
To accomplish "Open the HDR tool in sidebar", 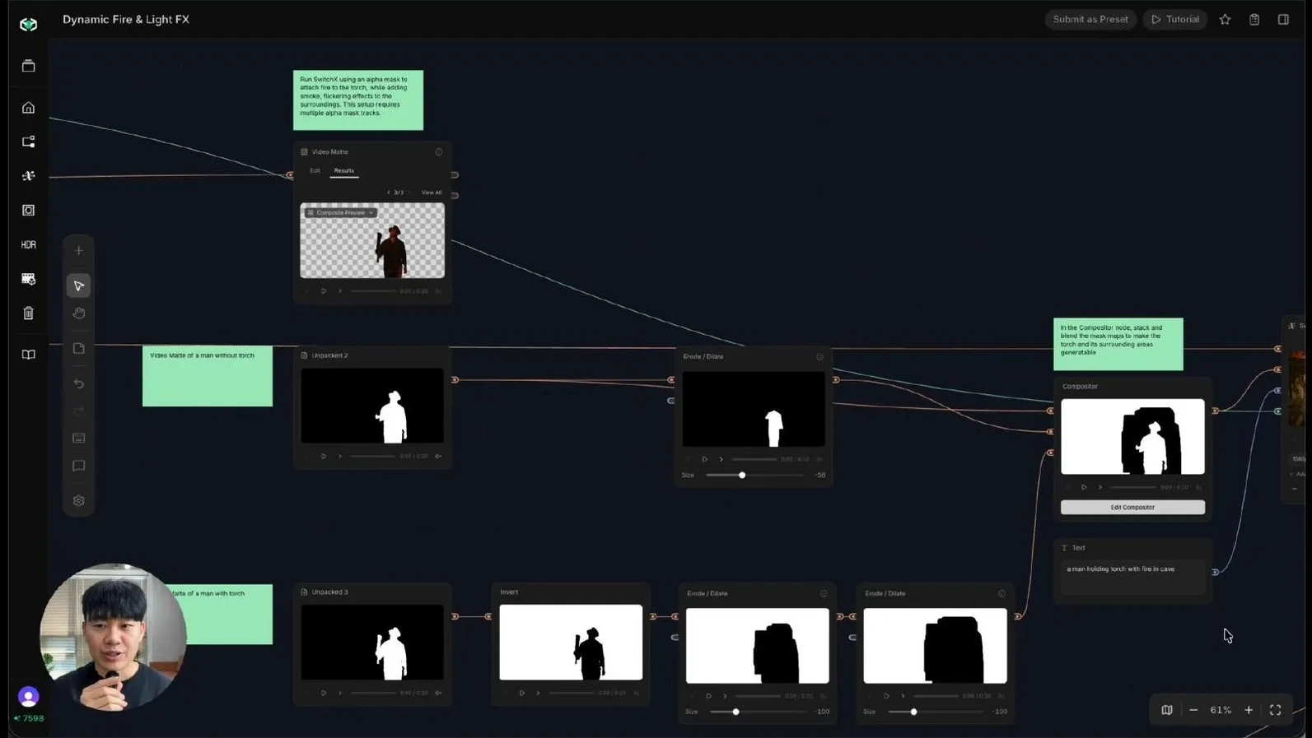I will tap(28, 245).
